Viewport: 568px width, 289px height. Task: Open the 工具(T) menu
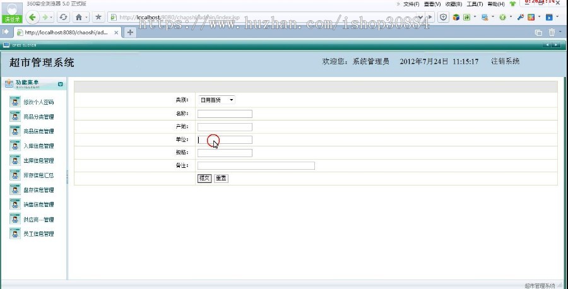coord(475,4)
